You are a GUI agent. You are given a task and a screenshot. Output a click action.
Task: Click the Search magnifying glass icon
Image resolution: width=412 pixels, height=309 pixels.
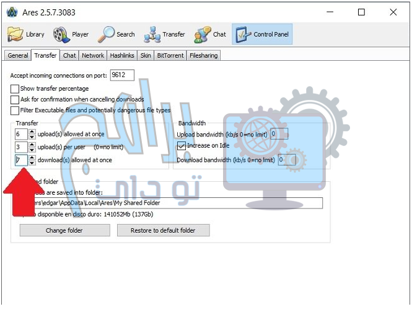pyautogui.click(x=107, y=35)
